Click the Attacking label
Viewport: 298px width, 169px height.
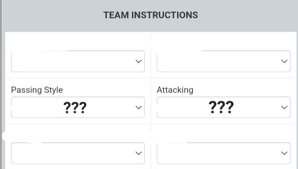[x=175, y=90]
